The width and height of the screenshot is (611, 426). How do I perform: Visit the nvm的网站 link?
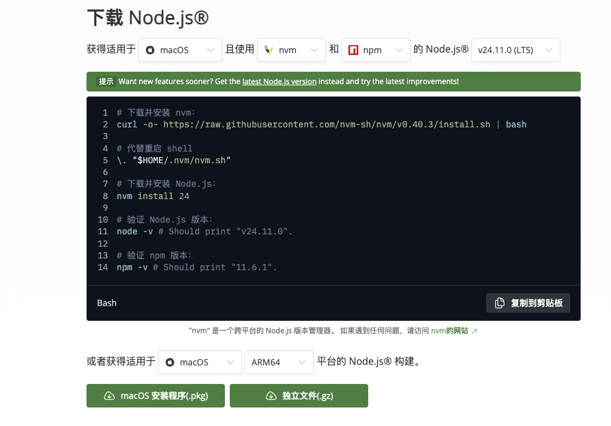point(449,331)
